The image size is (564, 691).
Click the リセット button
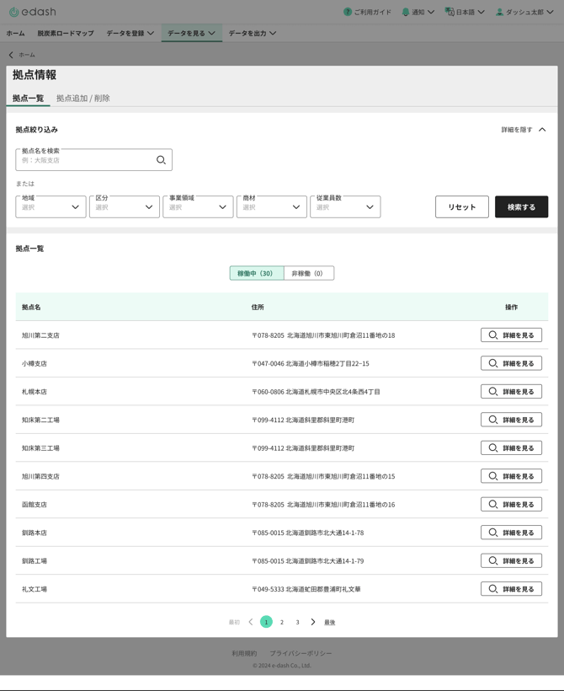coord(461,206)
